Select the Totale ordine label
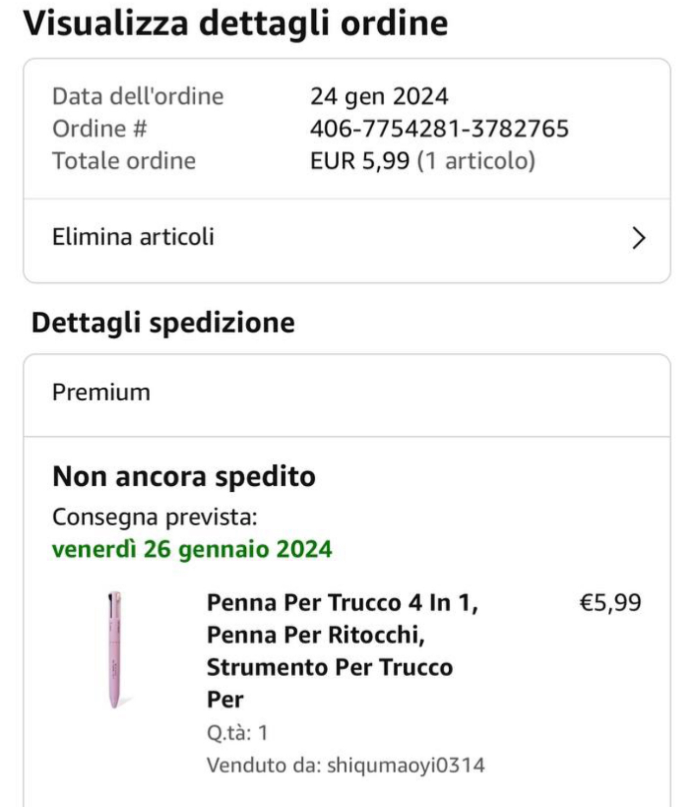This screenshot has width=694, height=807. pyautogui.click(x=124, y=161)
